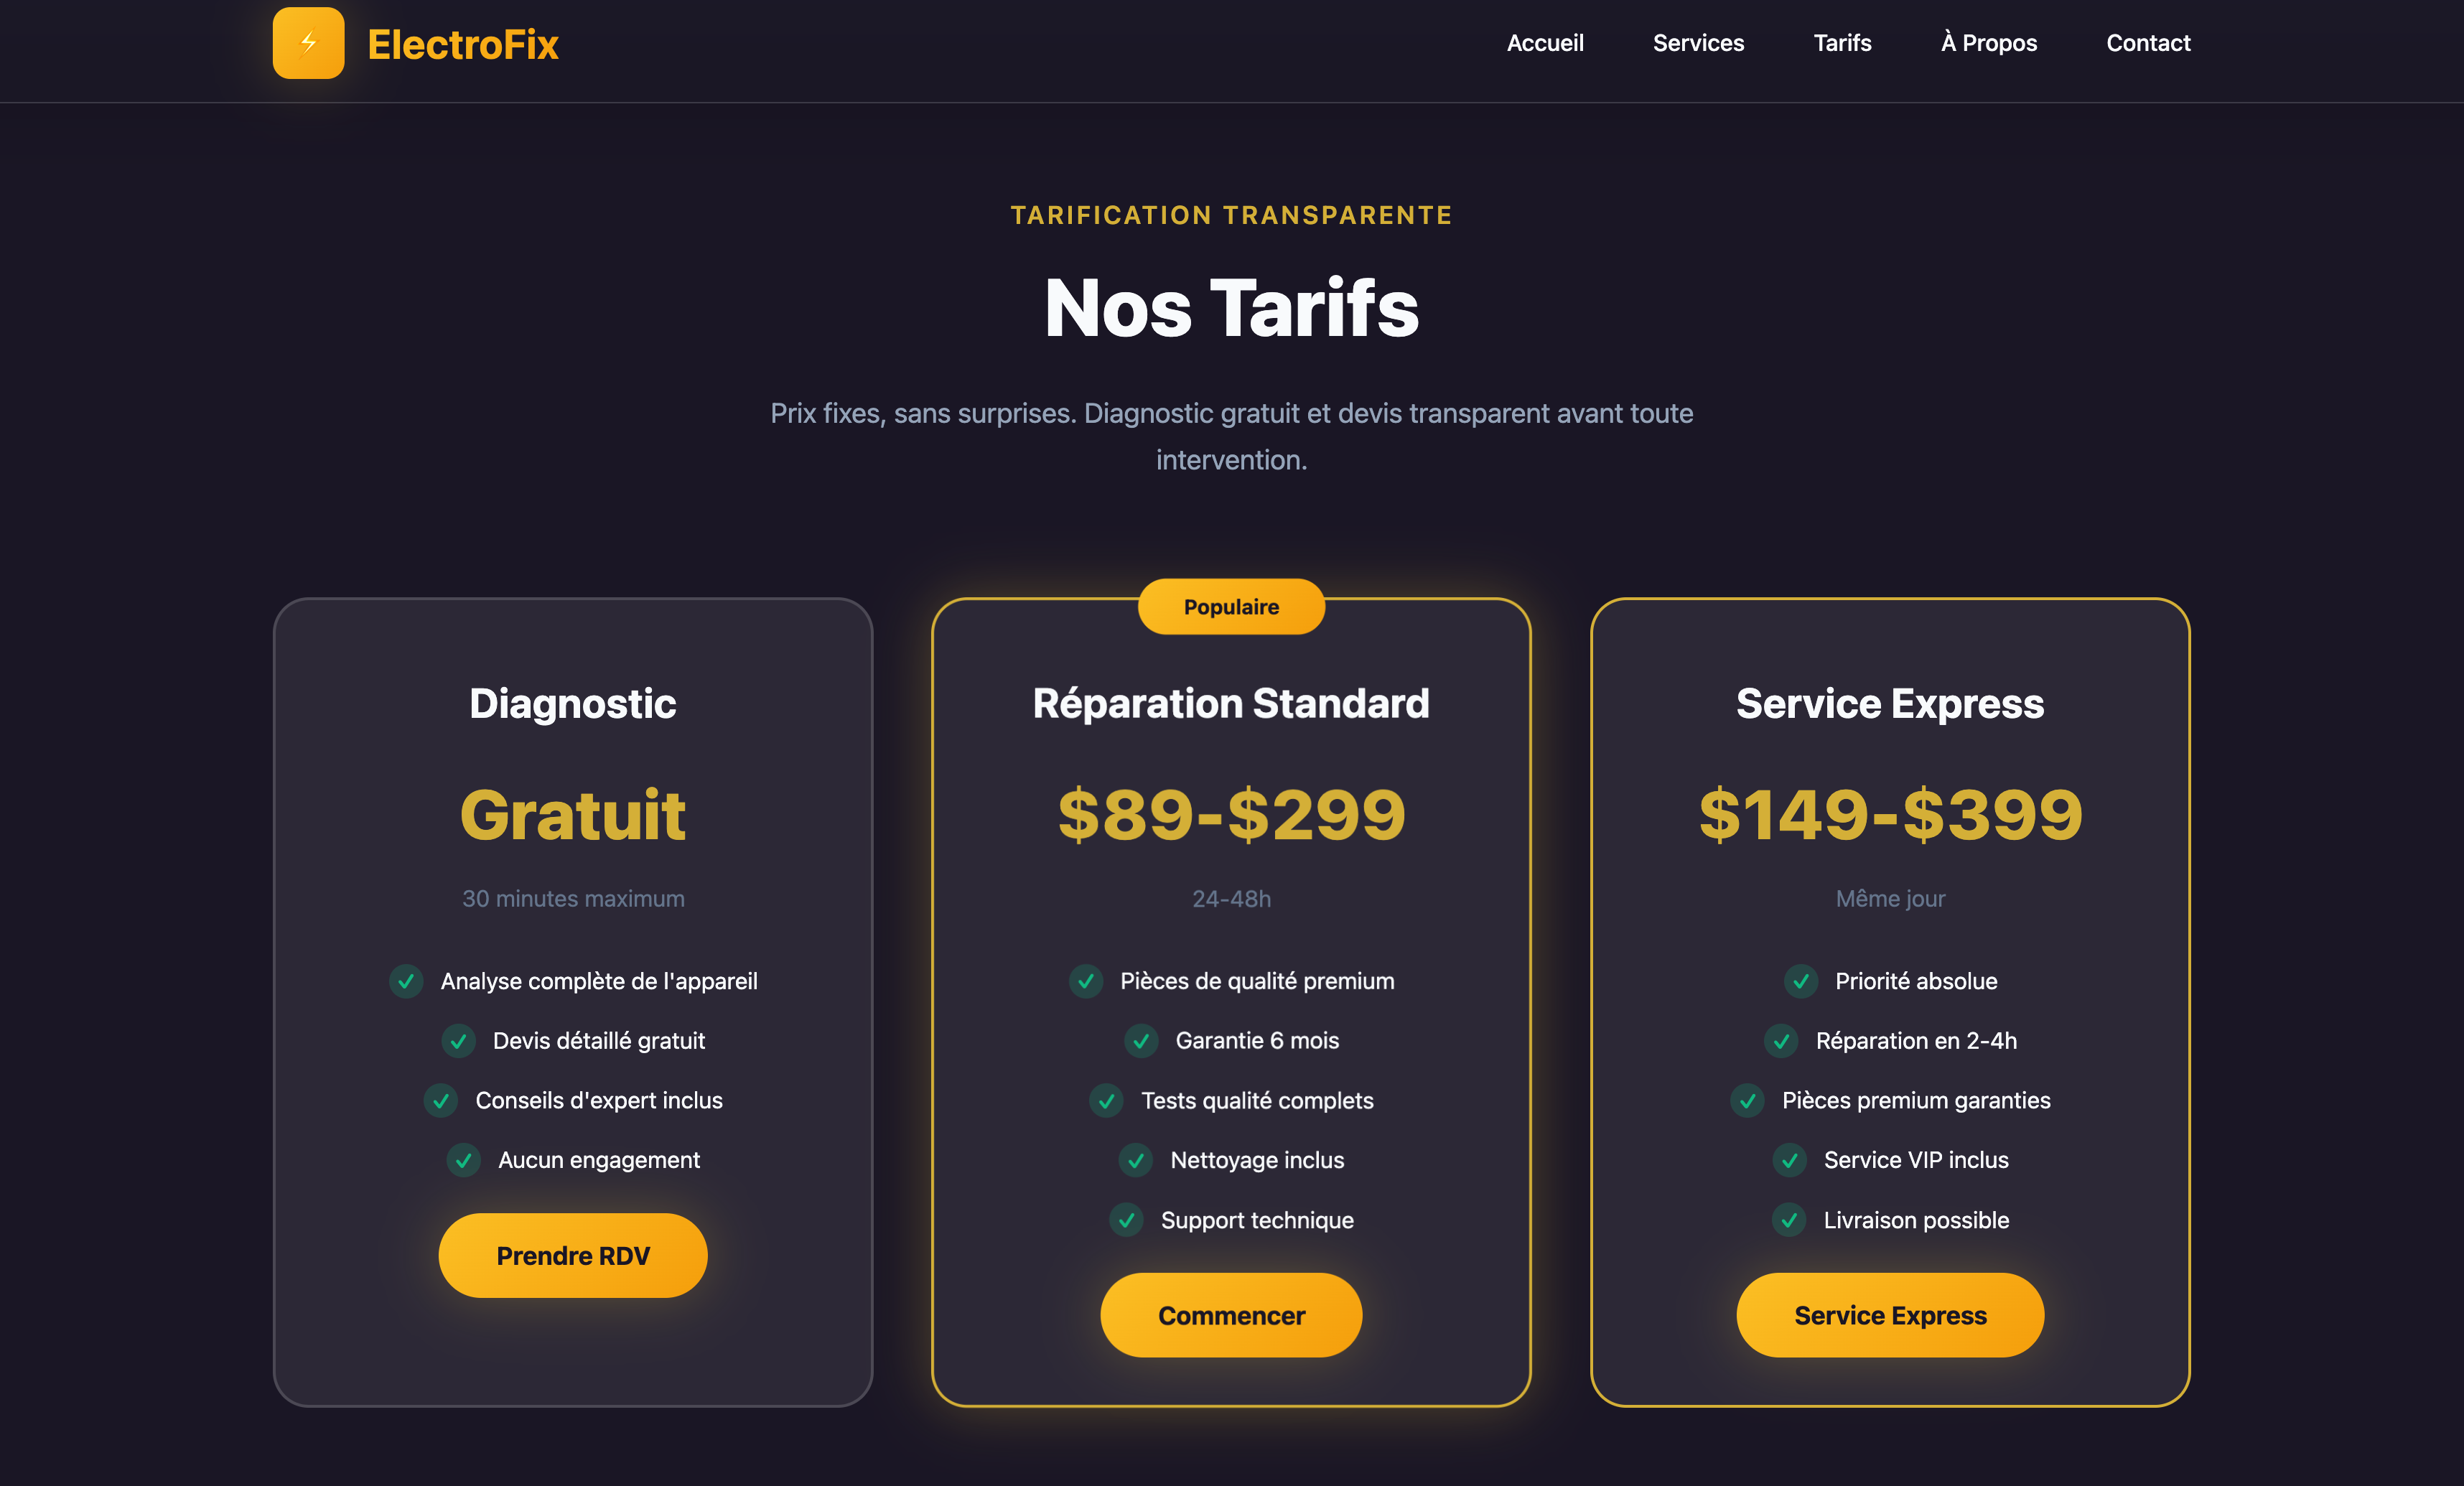This screenshot has width=2464, height=1486.
Task: Click the 'Service Express' button
Action: (1890, 1315)
